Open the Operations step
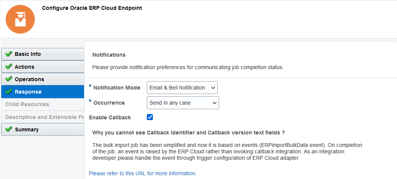Viewport: 397px width, 179px height. pyautogui.click(x=30, y=79)
